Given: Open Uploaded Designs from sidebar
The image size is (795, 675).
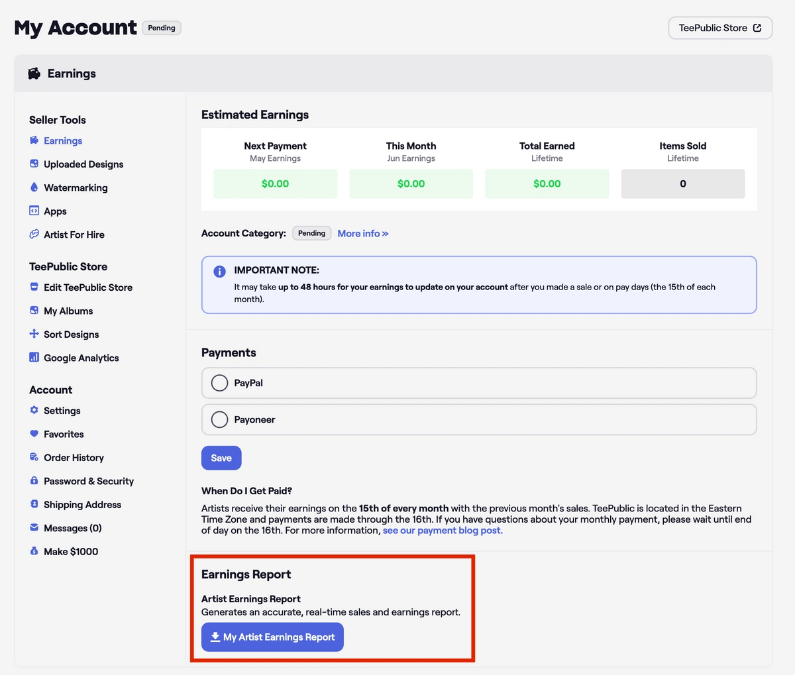Looking at the screenshot, I should (x=83, y=164).
